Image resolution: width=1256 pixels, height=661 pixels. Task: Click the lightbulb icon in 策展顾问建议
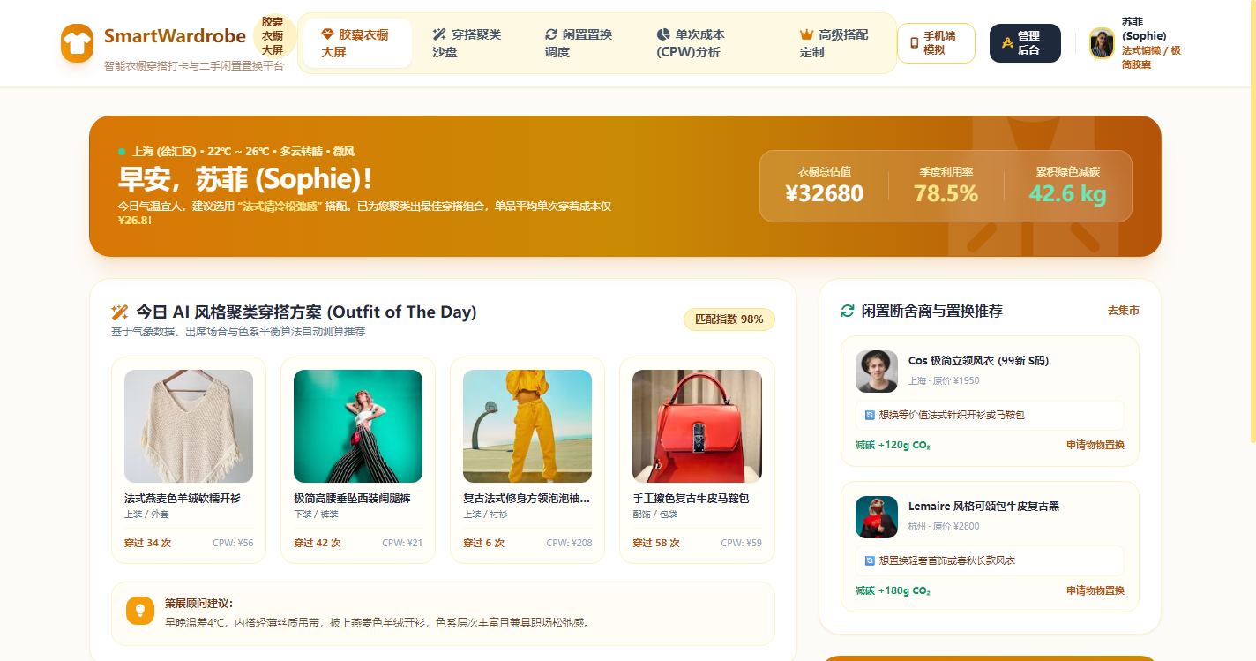(140, 610)
